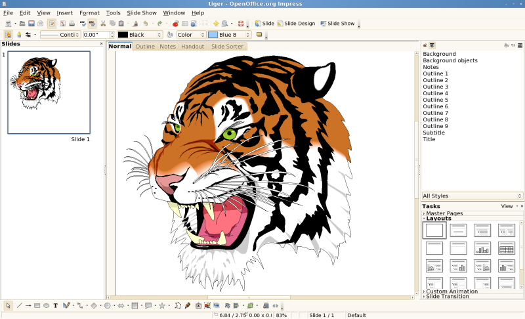
Task: Open the All Styles dropdown
Action: tap(472, 196)
